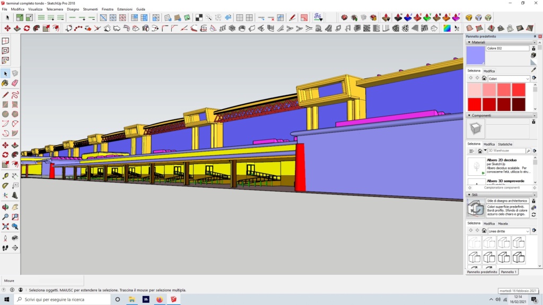Activate the Walk footprints tool

tap(5, 248)
